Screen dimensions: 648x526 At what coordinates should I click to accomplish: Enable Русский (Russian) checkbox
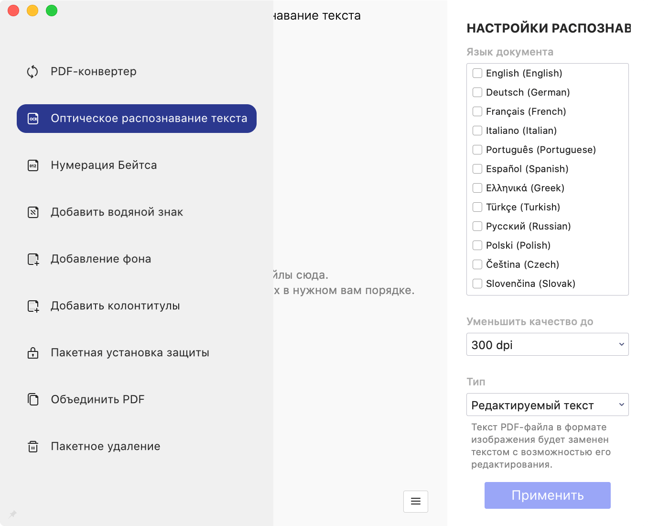click(477, 226)
